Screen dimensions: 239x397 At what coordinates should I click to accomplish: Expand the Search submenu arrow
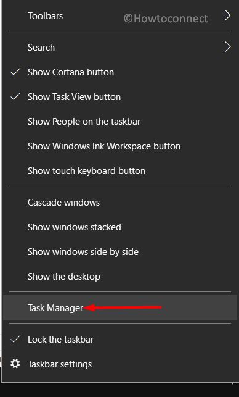(x=228, y=47)
